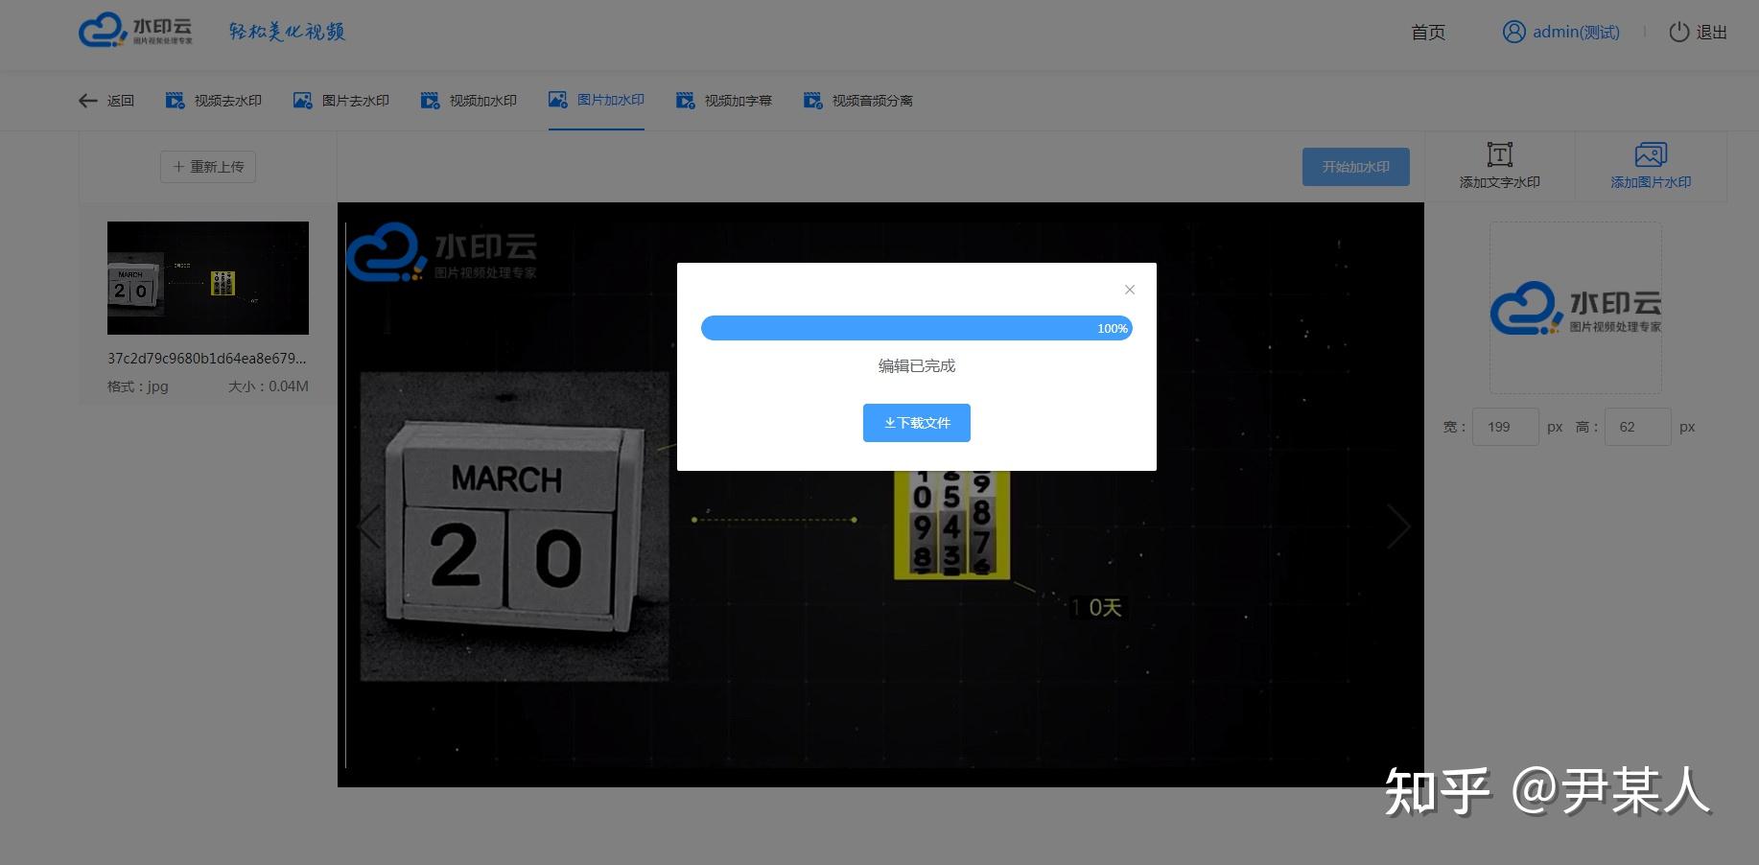1759x865 pixels.
Task: Open the 视频去水印 tool icon
Action: point(175,101)
